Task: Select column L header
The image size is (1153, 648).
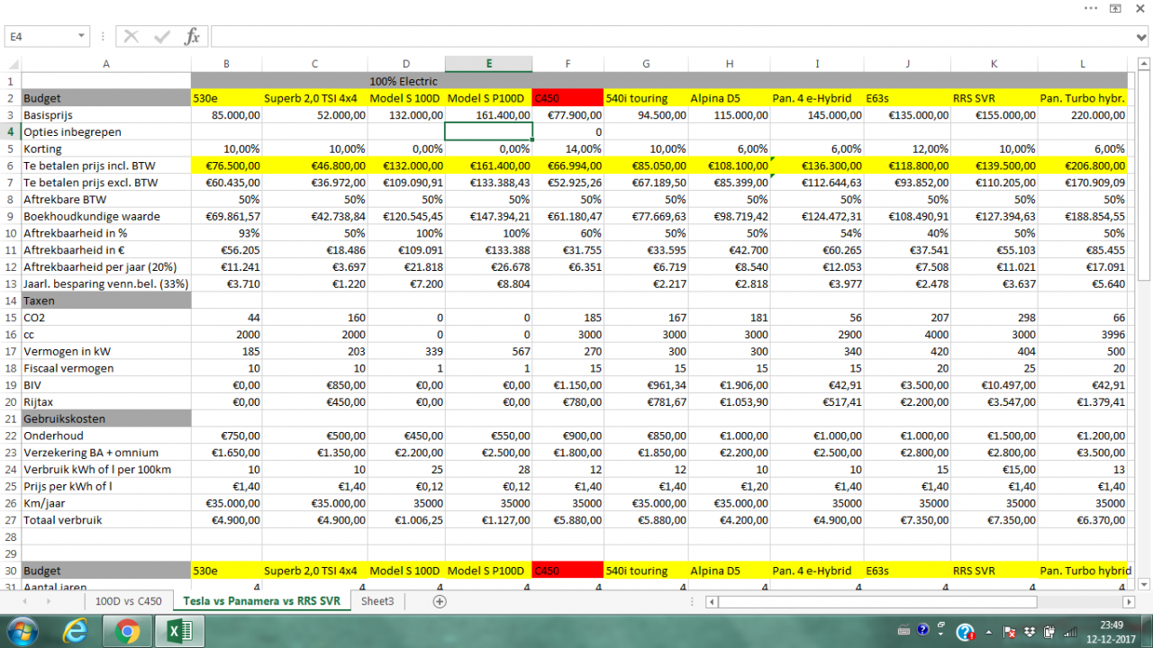Action: click(1083, 64)
